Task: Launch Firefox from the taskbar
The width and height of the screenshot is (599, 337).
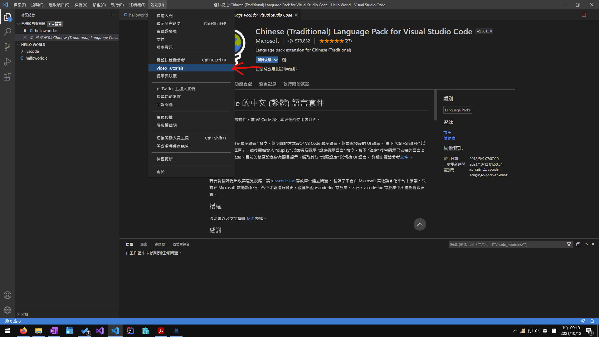Action: click(23, 330)
